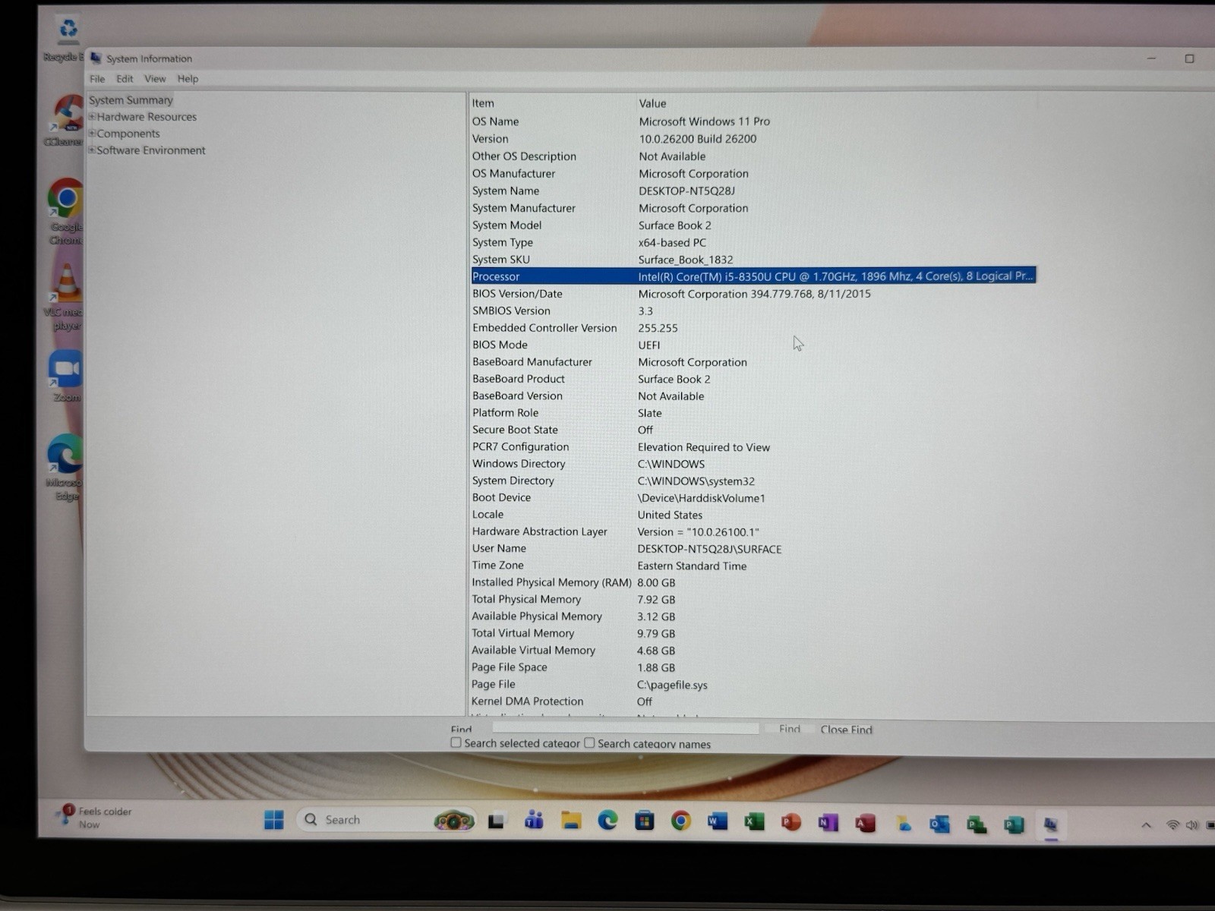Launch Microsoft Teams from the taskbar

534,820
